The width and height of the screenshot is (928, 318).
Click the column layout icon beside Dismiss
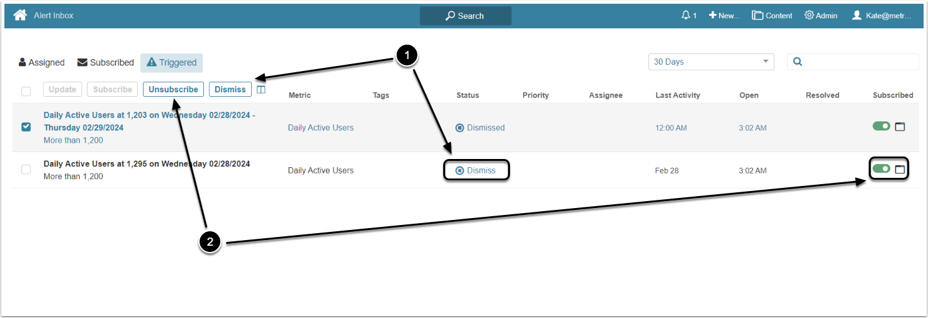point(261,90)
